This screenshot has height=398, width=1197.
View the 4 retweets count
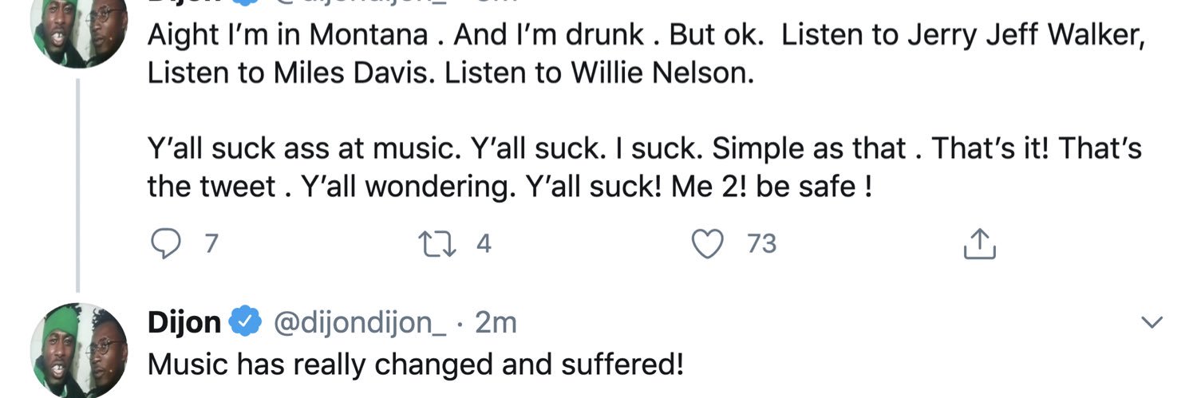click(484, 243)
